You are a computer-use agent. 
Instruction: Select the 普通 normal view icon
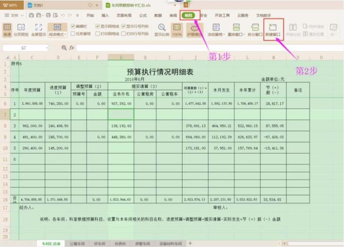7,27
